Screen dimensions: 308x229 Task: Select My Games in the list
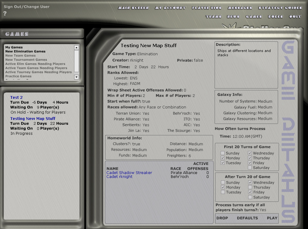[14, 47]
